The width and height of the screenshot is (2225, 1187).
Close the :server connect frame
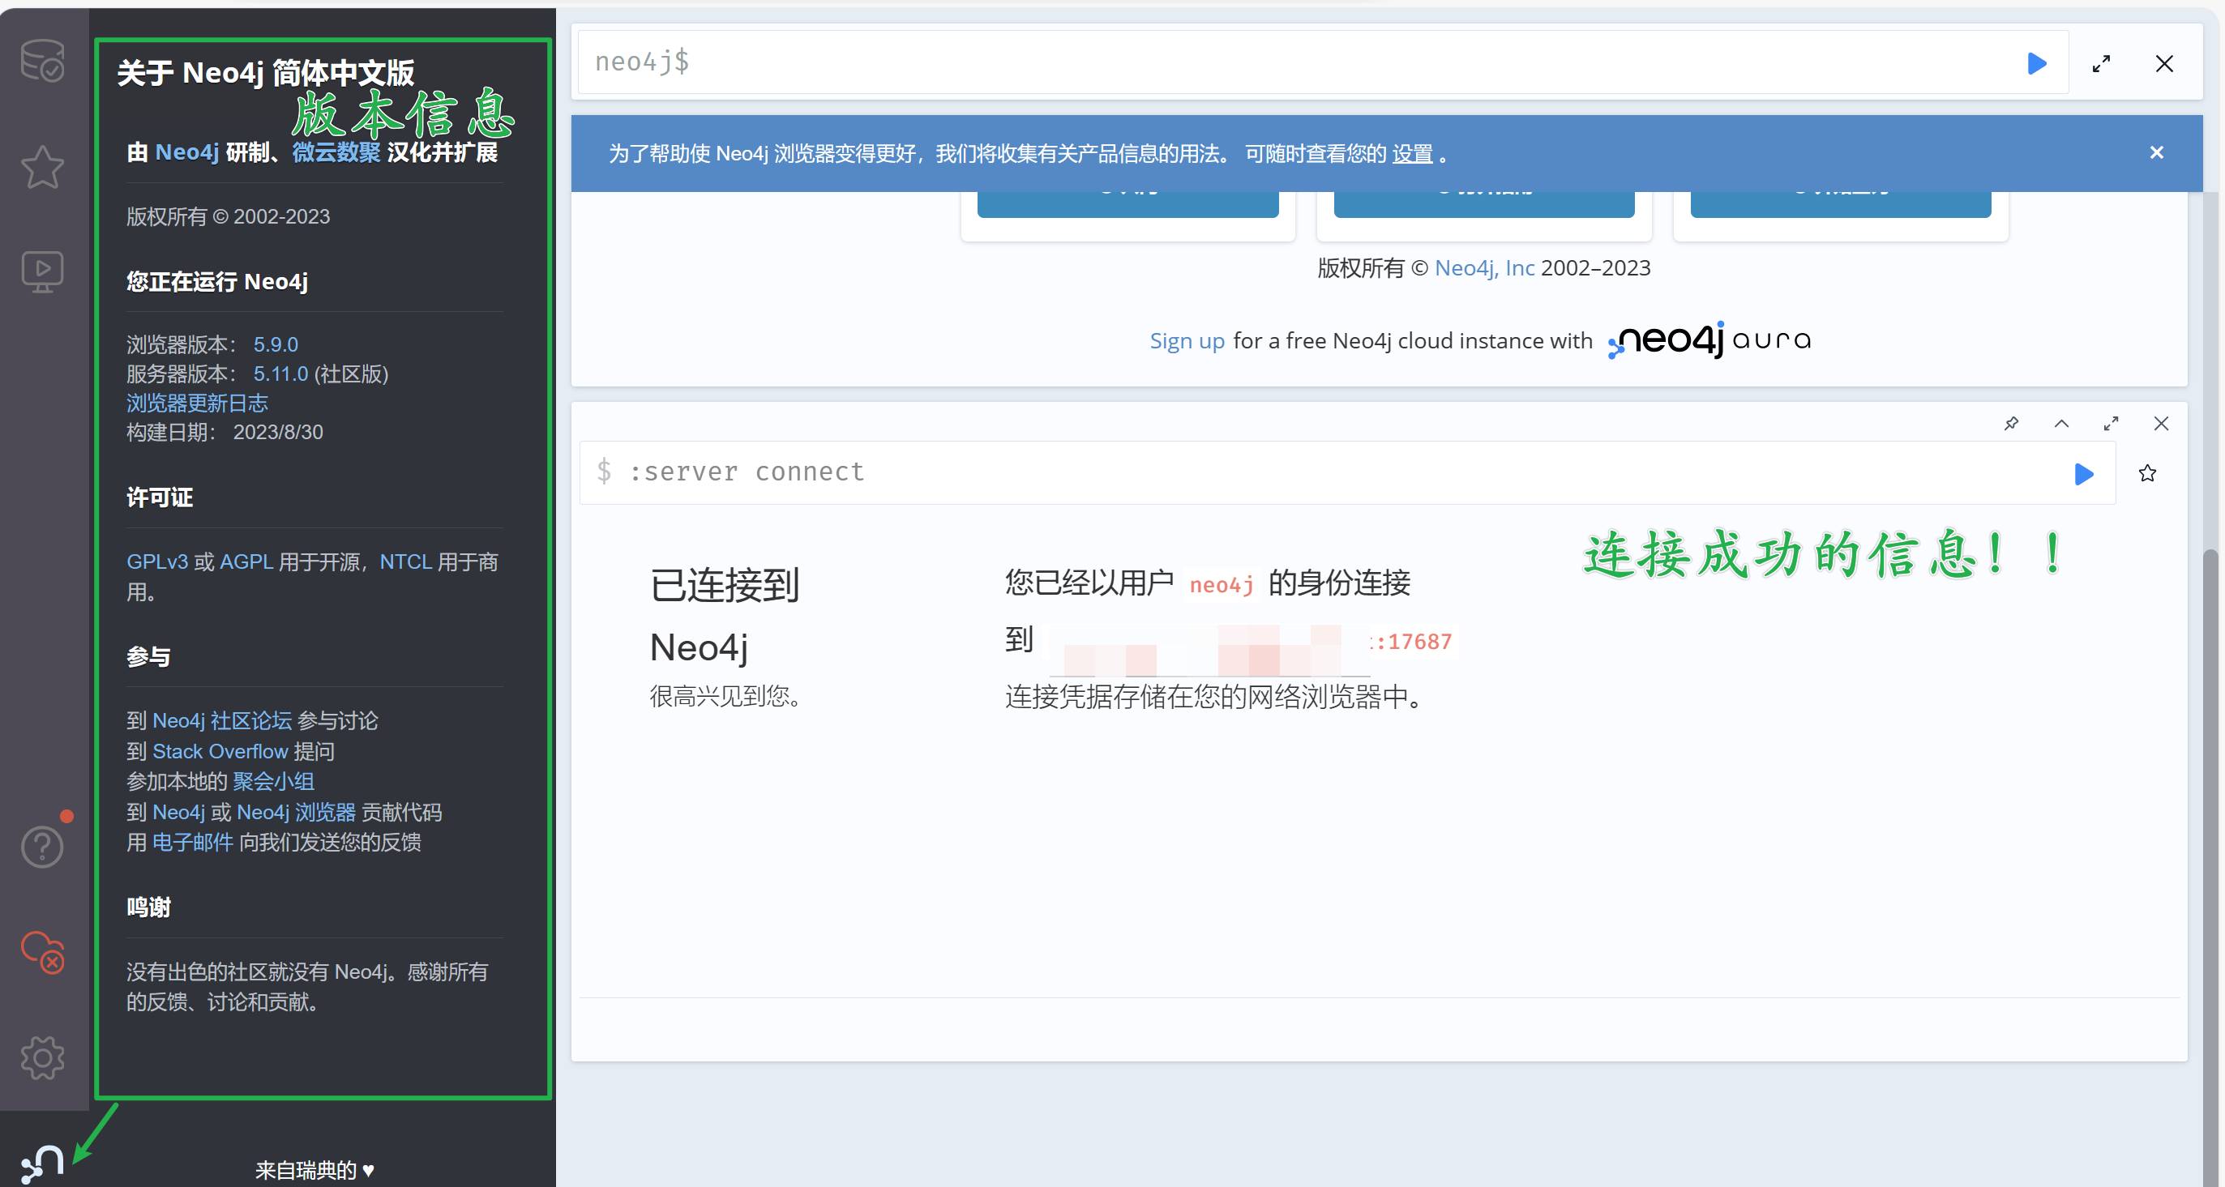[x=2161, y=423]
